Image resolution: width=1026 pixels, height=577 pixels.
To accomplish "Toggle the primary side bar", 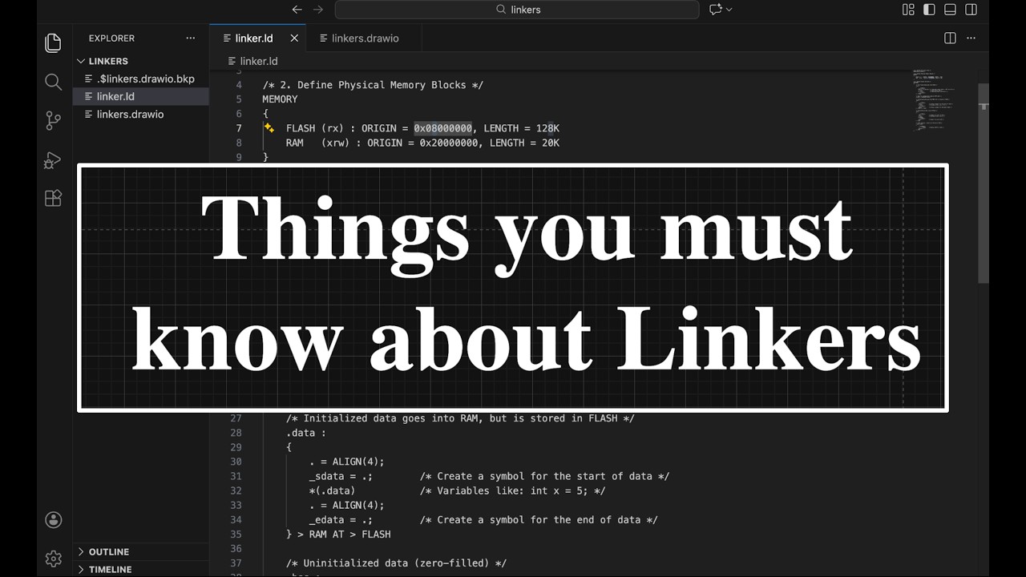I will pyautogui.click(x=929, y=10).
